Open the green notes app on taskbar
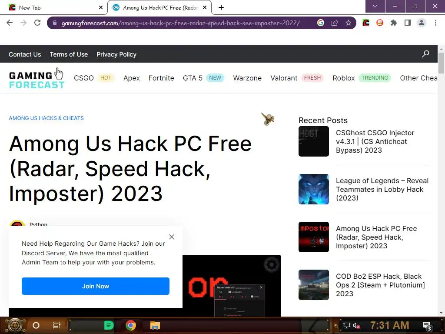This screenshot has height=334, width=445. (109, 325)
